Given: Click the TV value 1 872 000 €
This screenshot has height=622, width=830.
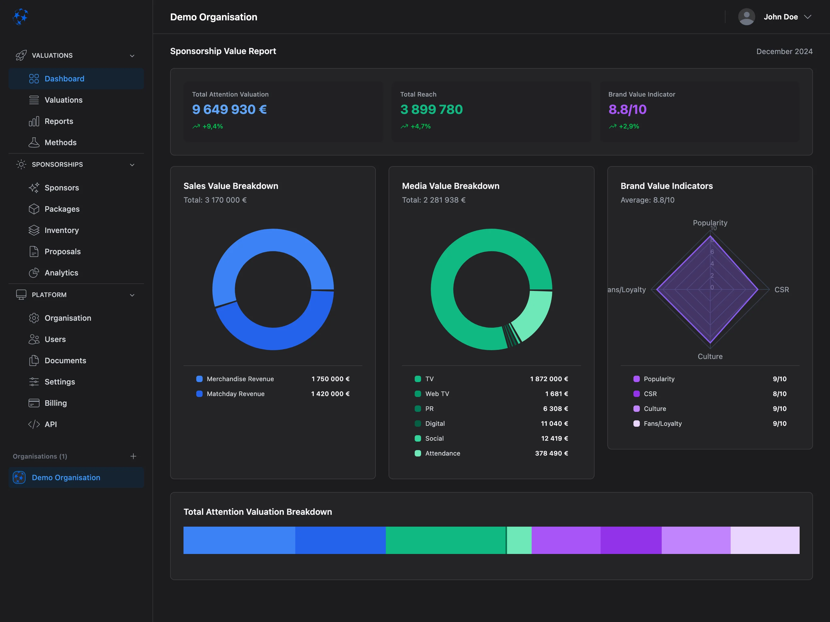Looking at the screenshot, I should (x=549, y=379).
